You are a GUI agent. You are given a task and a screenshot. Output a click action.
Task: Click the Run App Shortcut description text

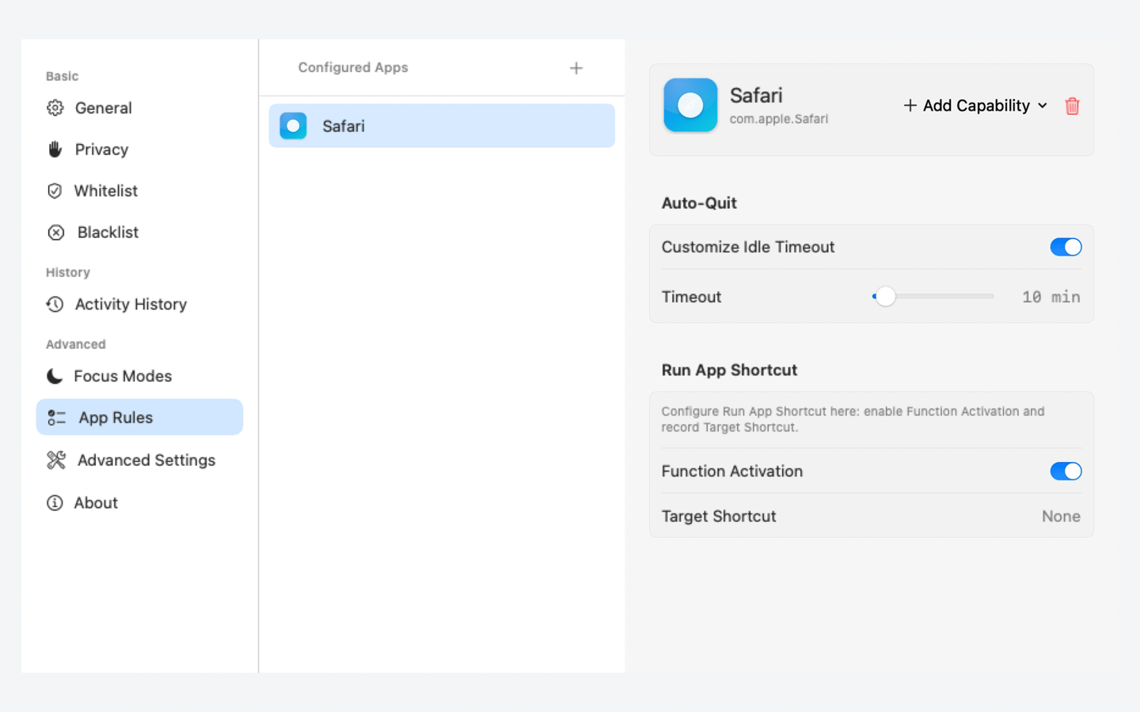click(x=853, y=419)
